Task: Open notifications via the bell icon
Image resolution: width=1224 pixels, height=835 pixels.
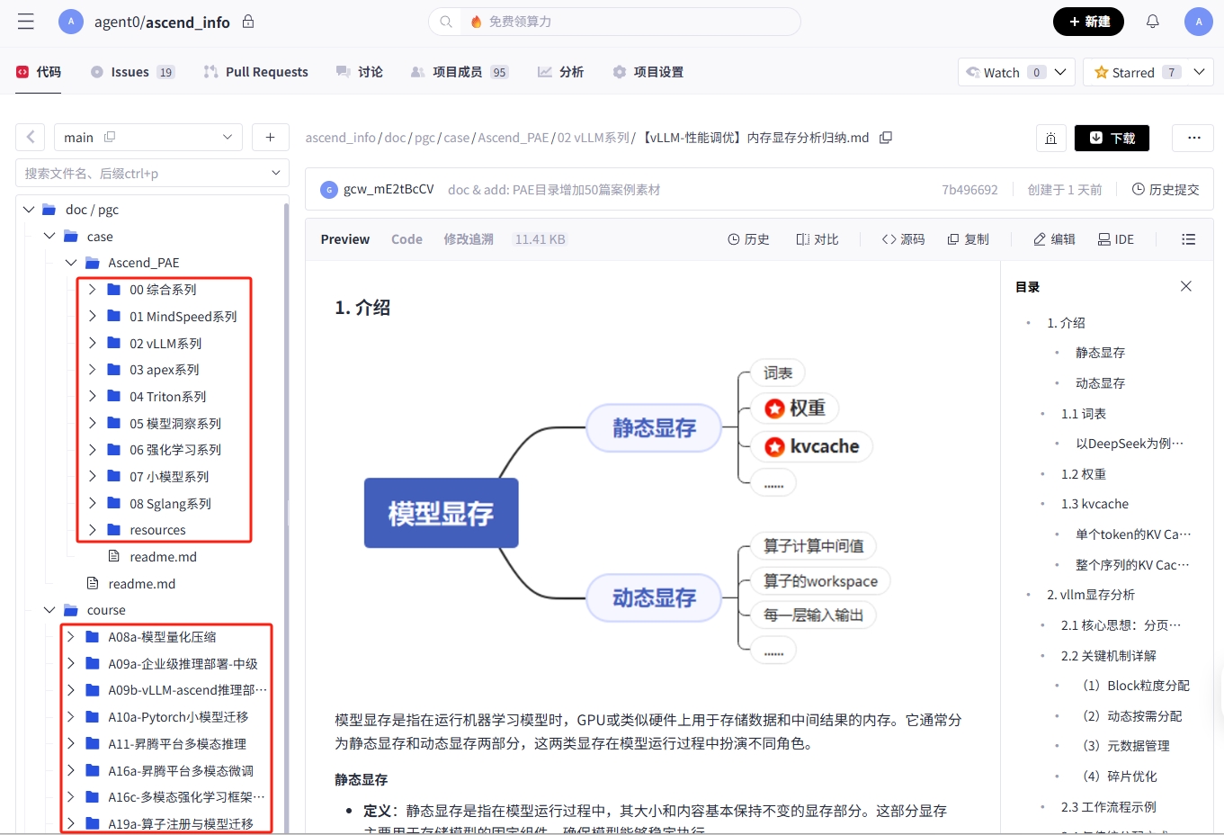Action: (x=1152, y=21)
